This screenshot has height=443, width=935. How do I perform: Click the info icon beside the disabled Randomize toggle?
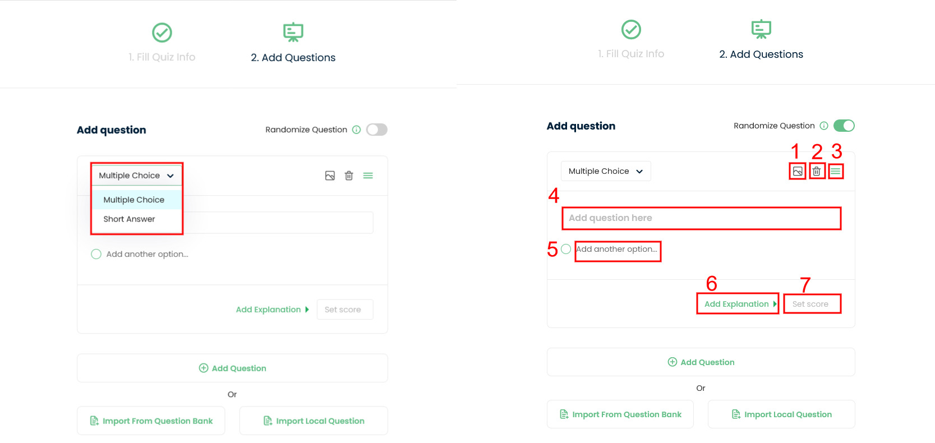pos(356,130)
